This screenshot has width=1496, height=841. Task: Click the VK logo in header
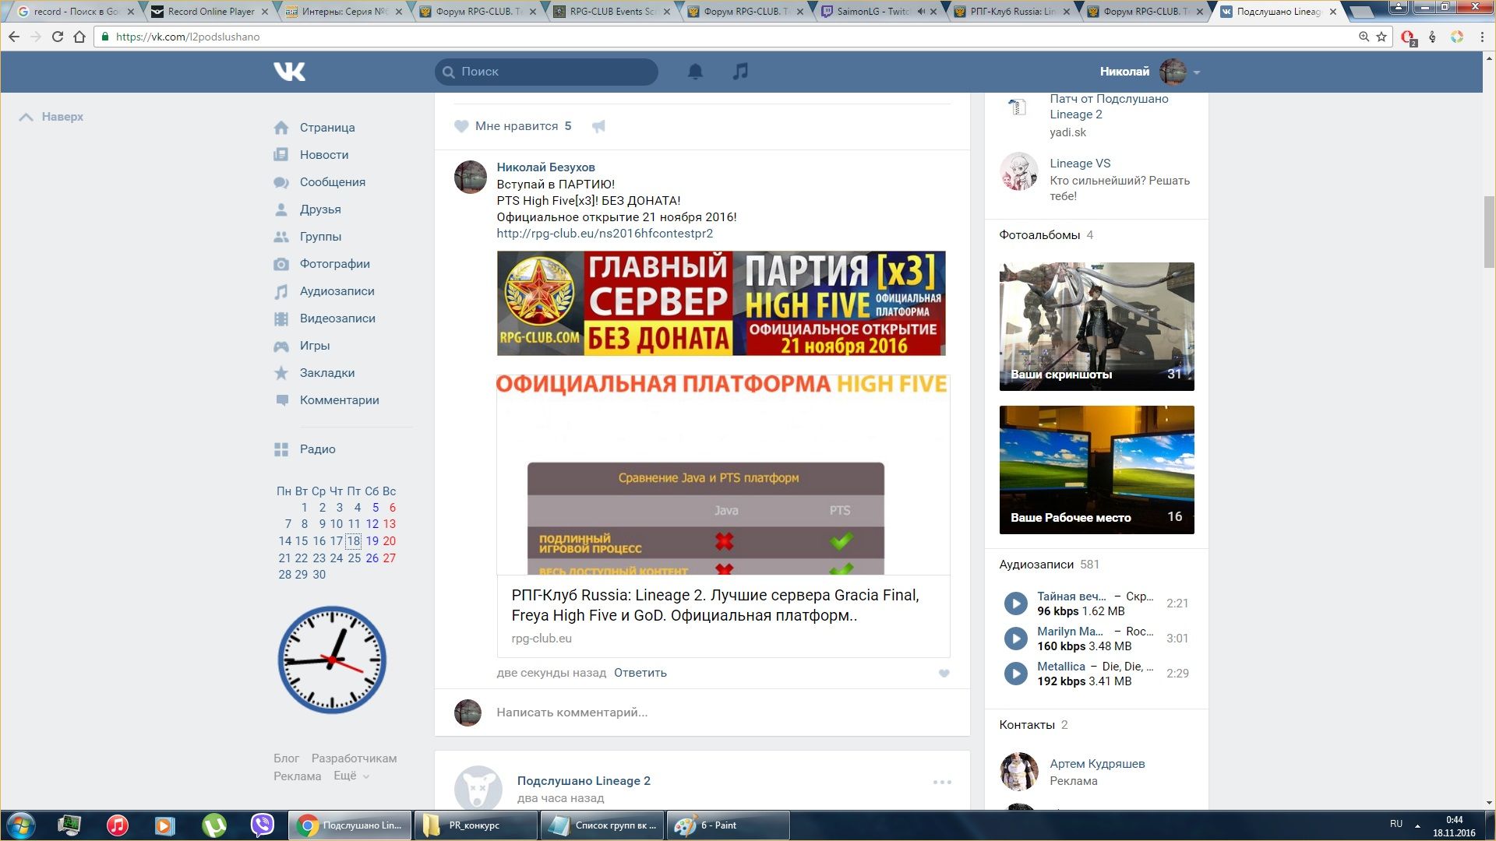point(289,72)
